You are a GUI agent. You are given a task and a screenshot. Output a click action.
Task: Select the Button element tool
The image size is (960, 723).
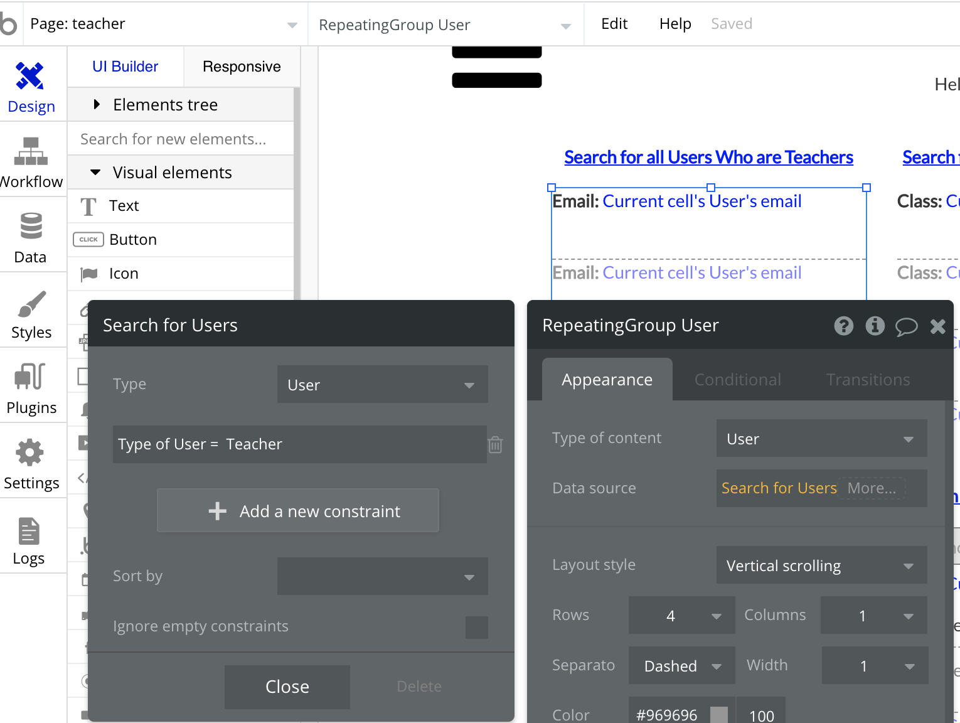[x=181, y=240]
